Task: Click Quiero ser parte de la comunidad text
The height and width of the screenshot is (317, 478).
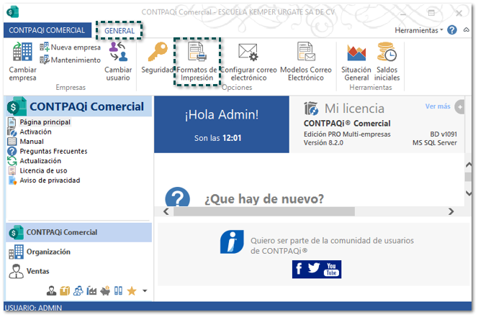Action: click(332, 245)
